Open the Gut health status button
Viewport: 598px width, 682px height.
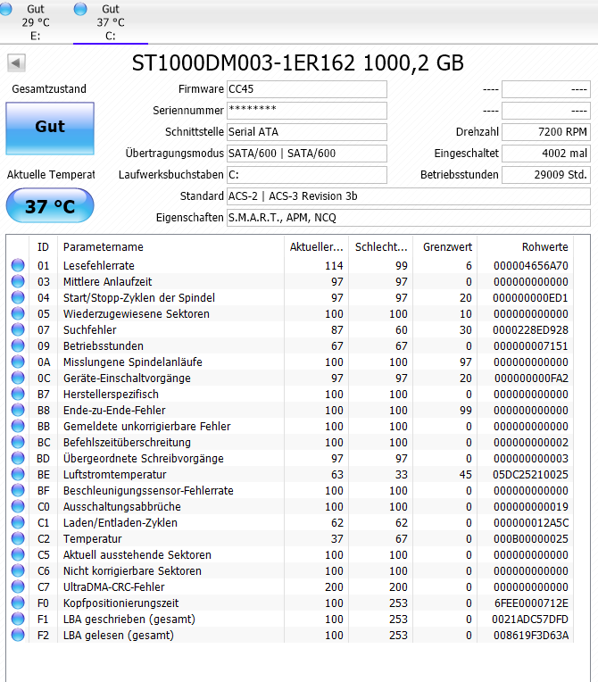pos(50,129)
